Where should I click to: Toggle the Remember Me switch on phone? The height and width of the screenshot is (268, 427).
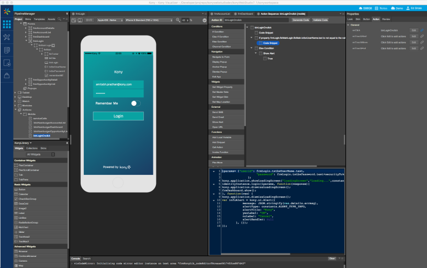[x=136, y=103]
